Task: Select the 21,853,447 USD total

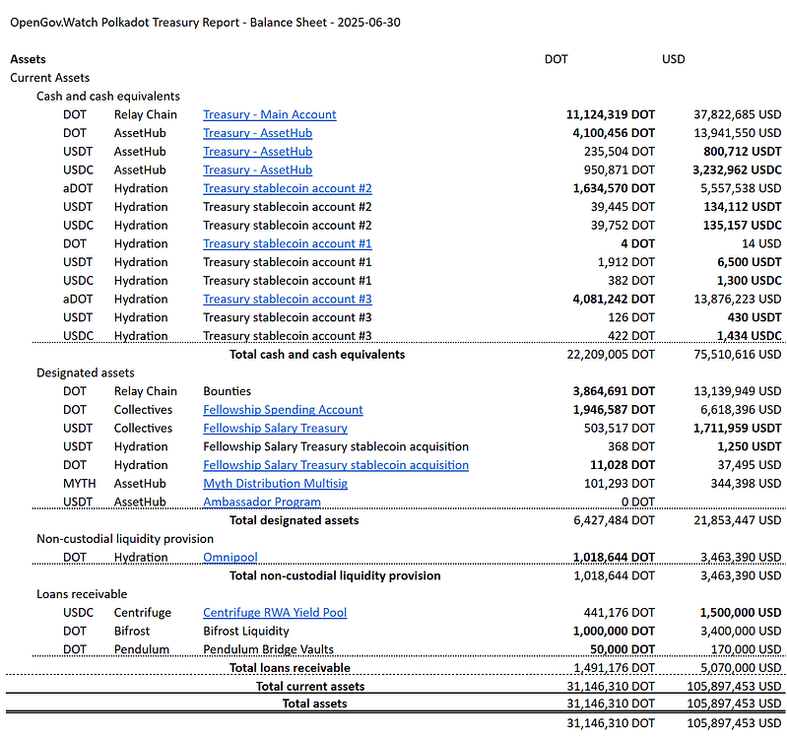Action: pos(738,520)
